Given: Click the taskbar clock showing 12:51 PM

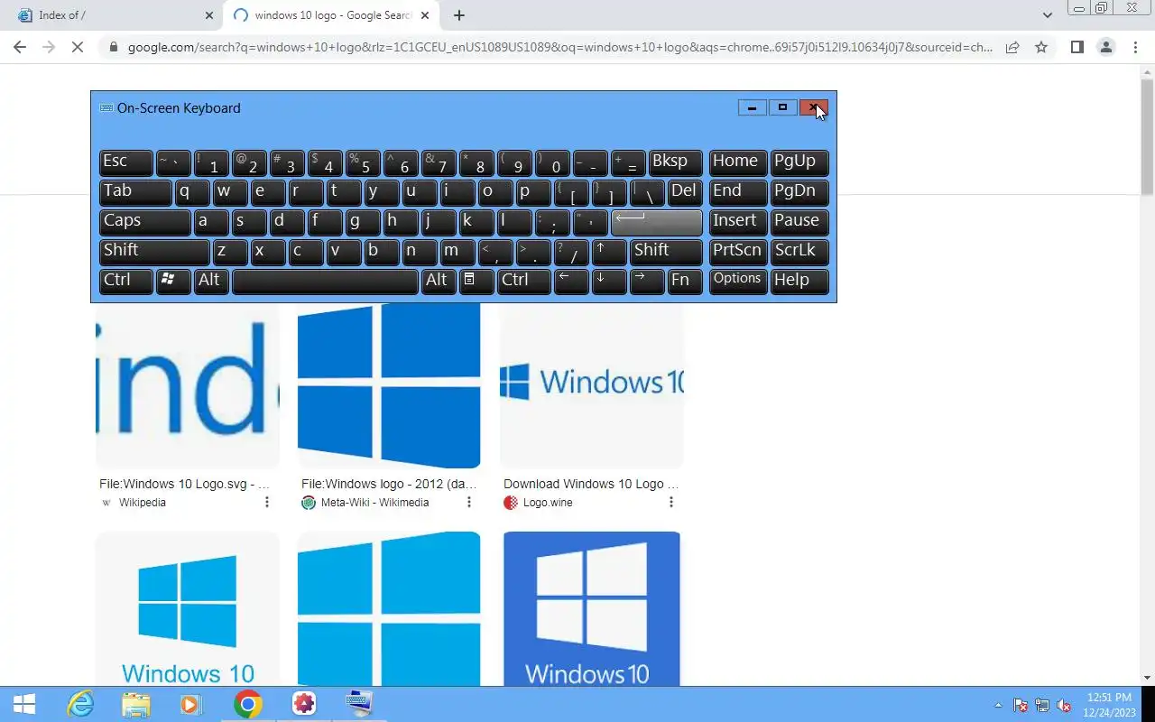Looking at the screenshot, I should [1110, 705].
